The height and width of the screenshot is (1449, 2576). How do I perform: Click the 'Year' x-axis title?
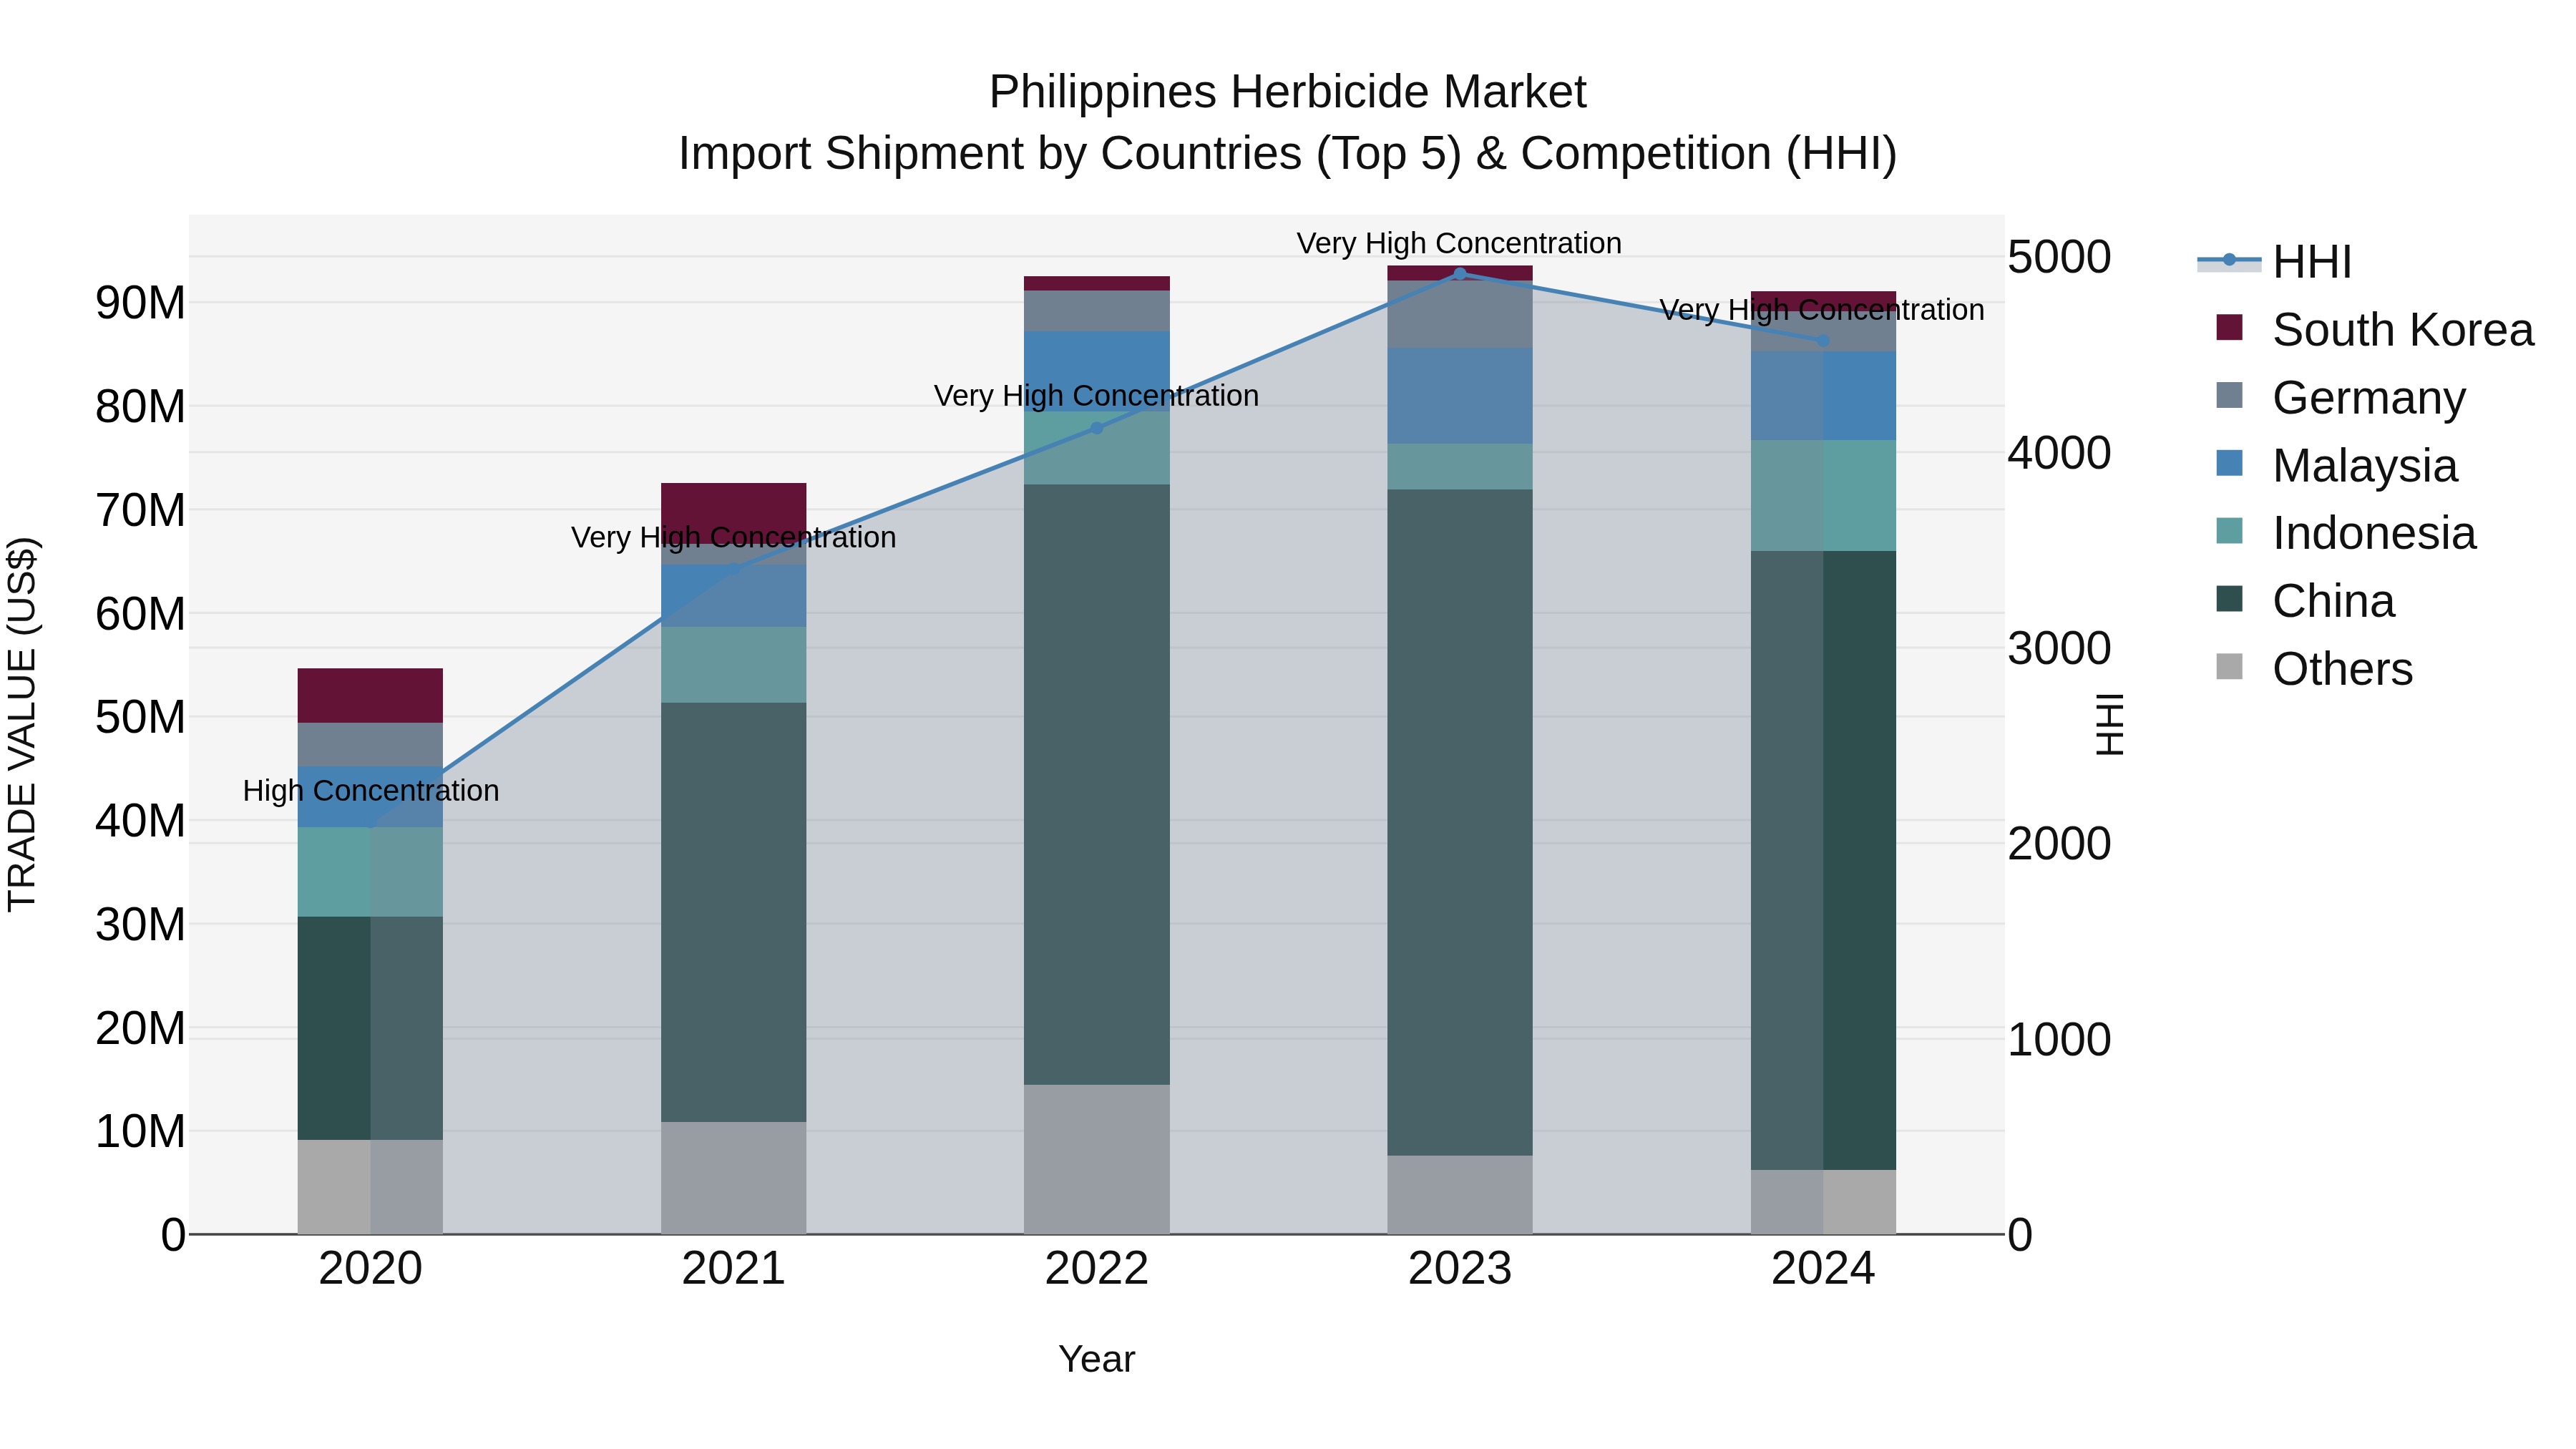[1097, 1360]
